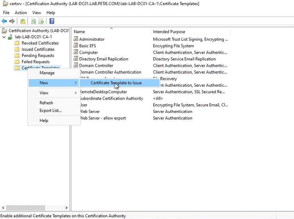This screenshot has width=294, height=219.
Task: Open the Revoked Certificates folder
Action: (40, 43)
